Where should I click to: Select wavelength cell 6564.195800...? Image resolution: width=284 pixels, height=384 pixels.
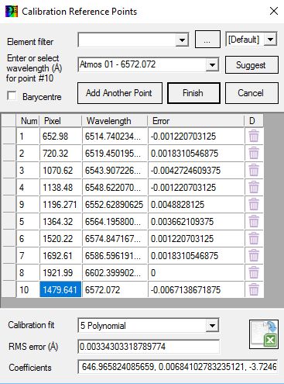point(115,221)
